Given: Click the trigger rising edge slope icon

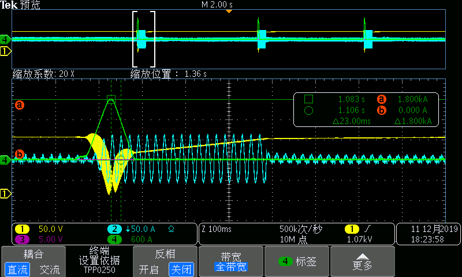Looking at the screenshot, I should tap(367, 229).
